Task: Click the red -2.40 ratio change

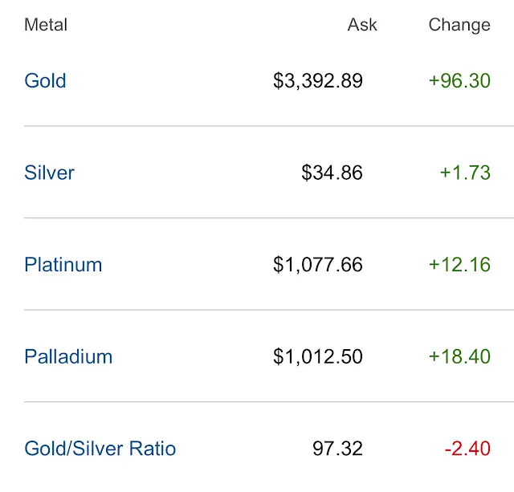Action: 467,449
